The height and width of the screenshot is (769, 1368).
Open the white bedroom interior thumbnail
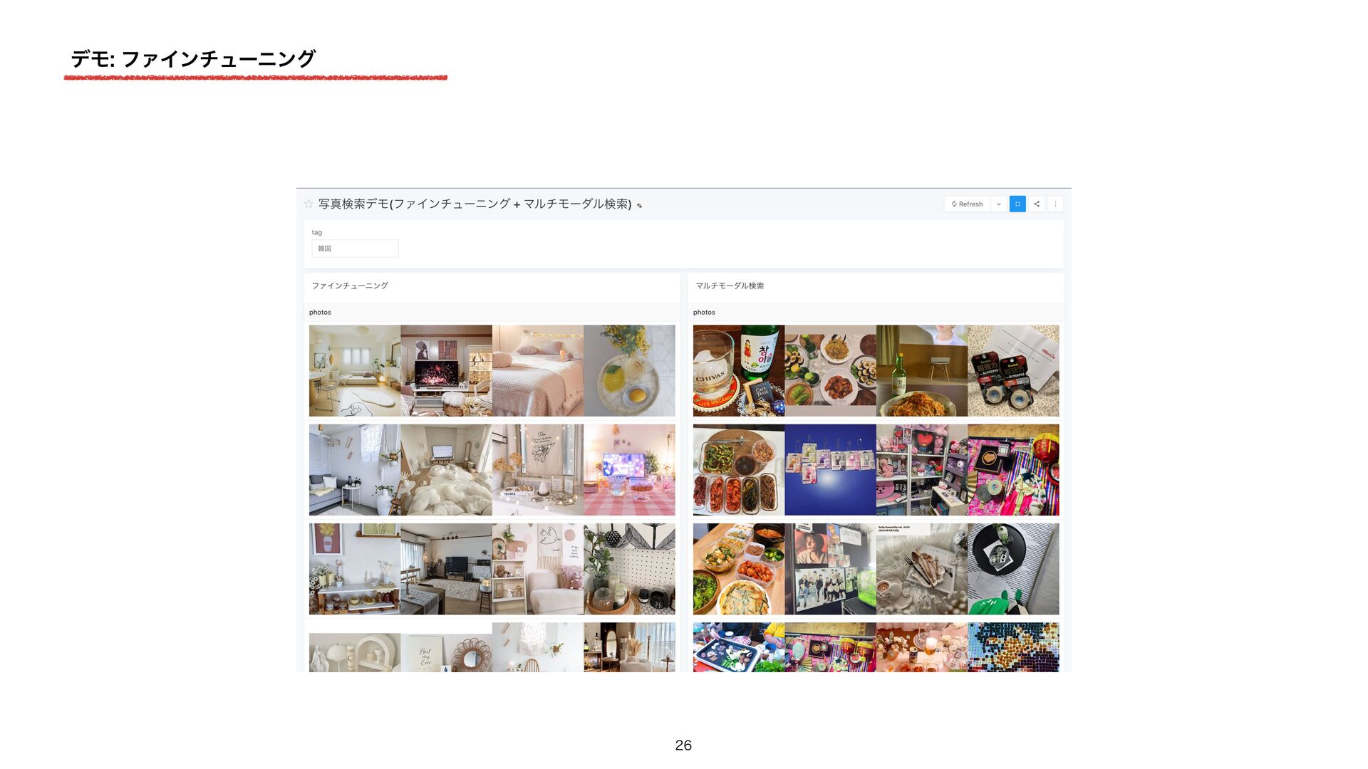354,370
